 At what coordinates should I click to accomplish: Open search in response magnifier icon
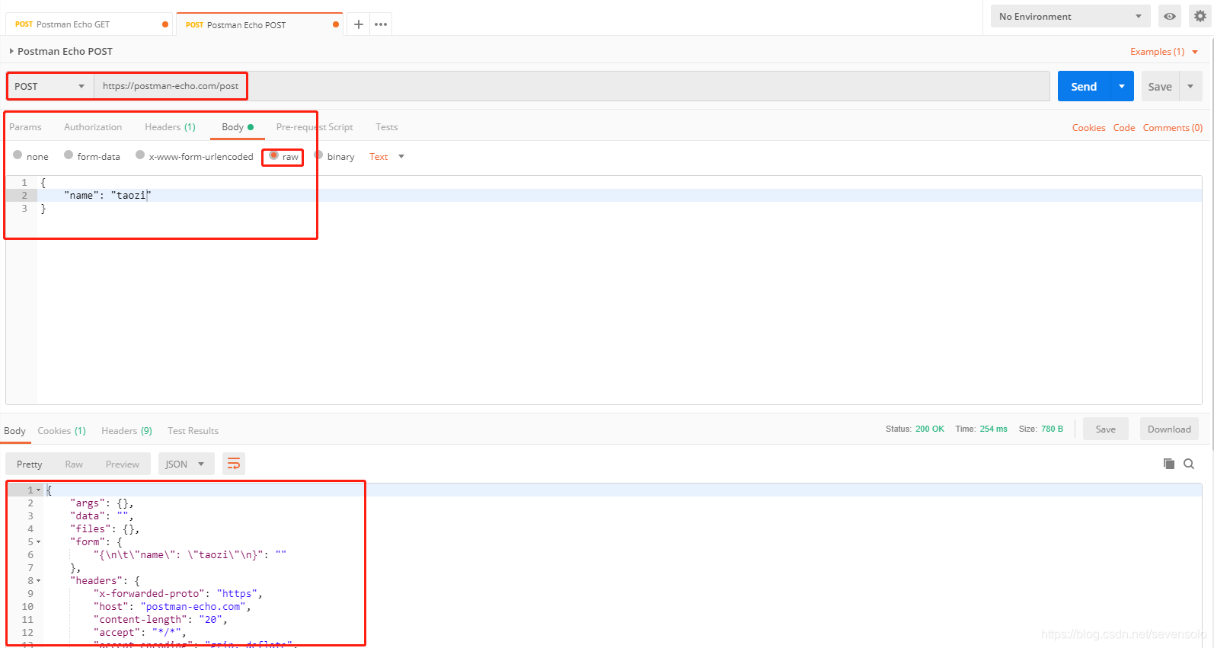pyautogui.click(x=1189, y=464)
